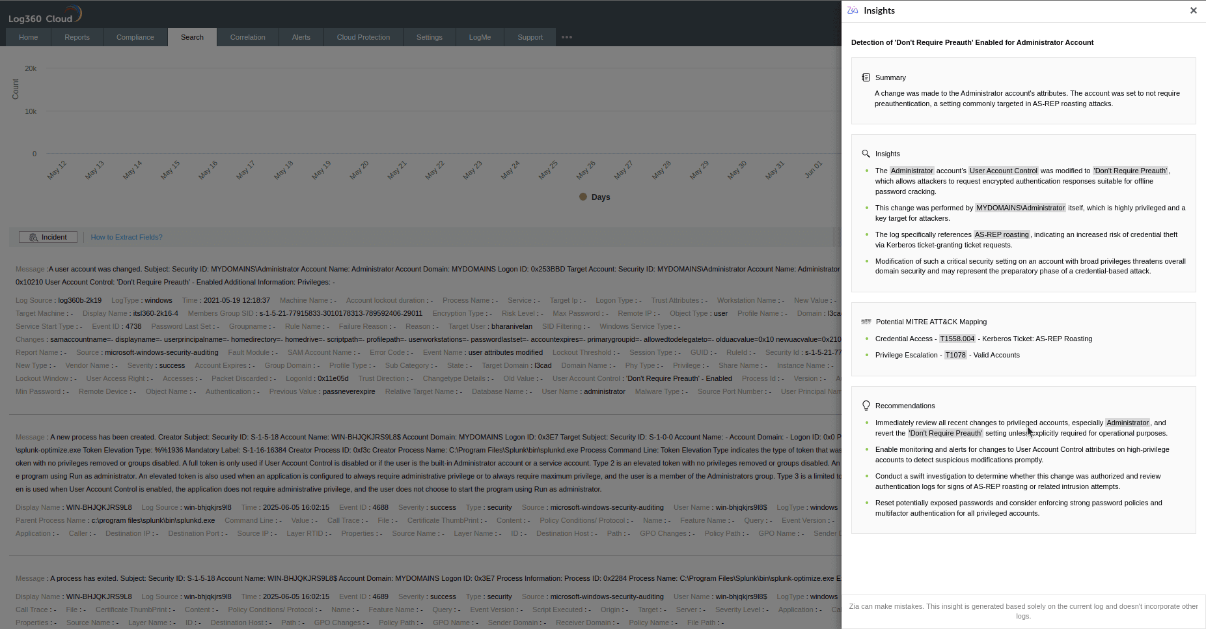1206x629 pixels.
Task: Click the Zia icon beside the Insights title
Action: pos(853,10)
